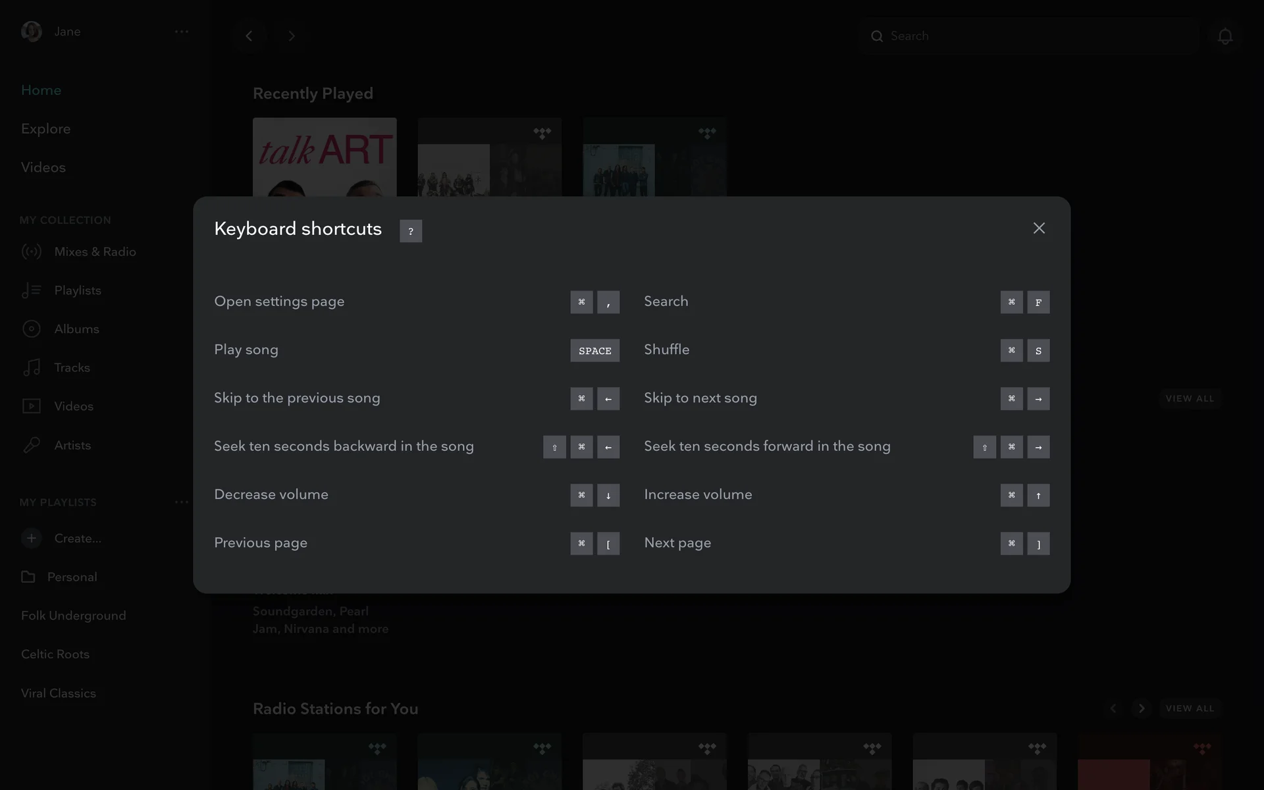Click the Mixes & Radio icon
The height and width of the screenshot is (790, 1264).
[31, 251]
